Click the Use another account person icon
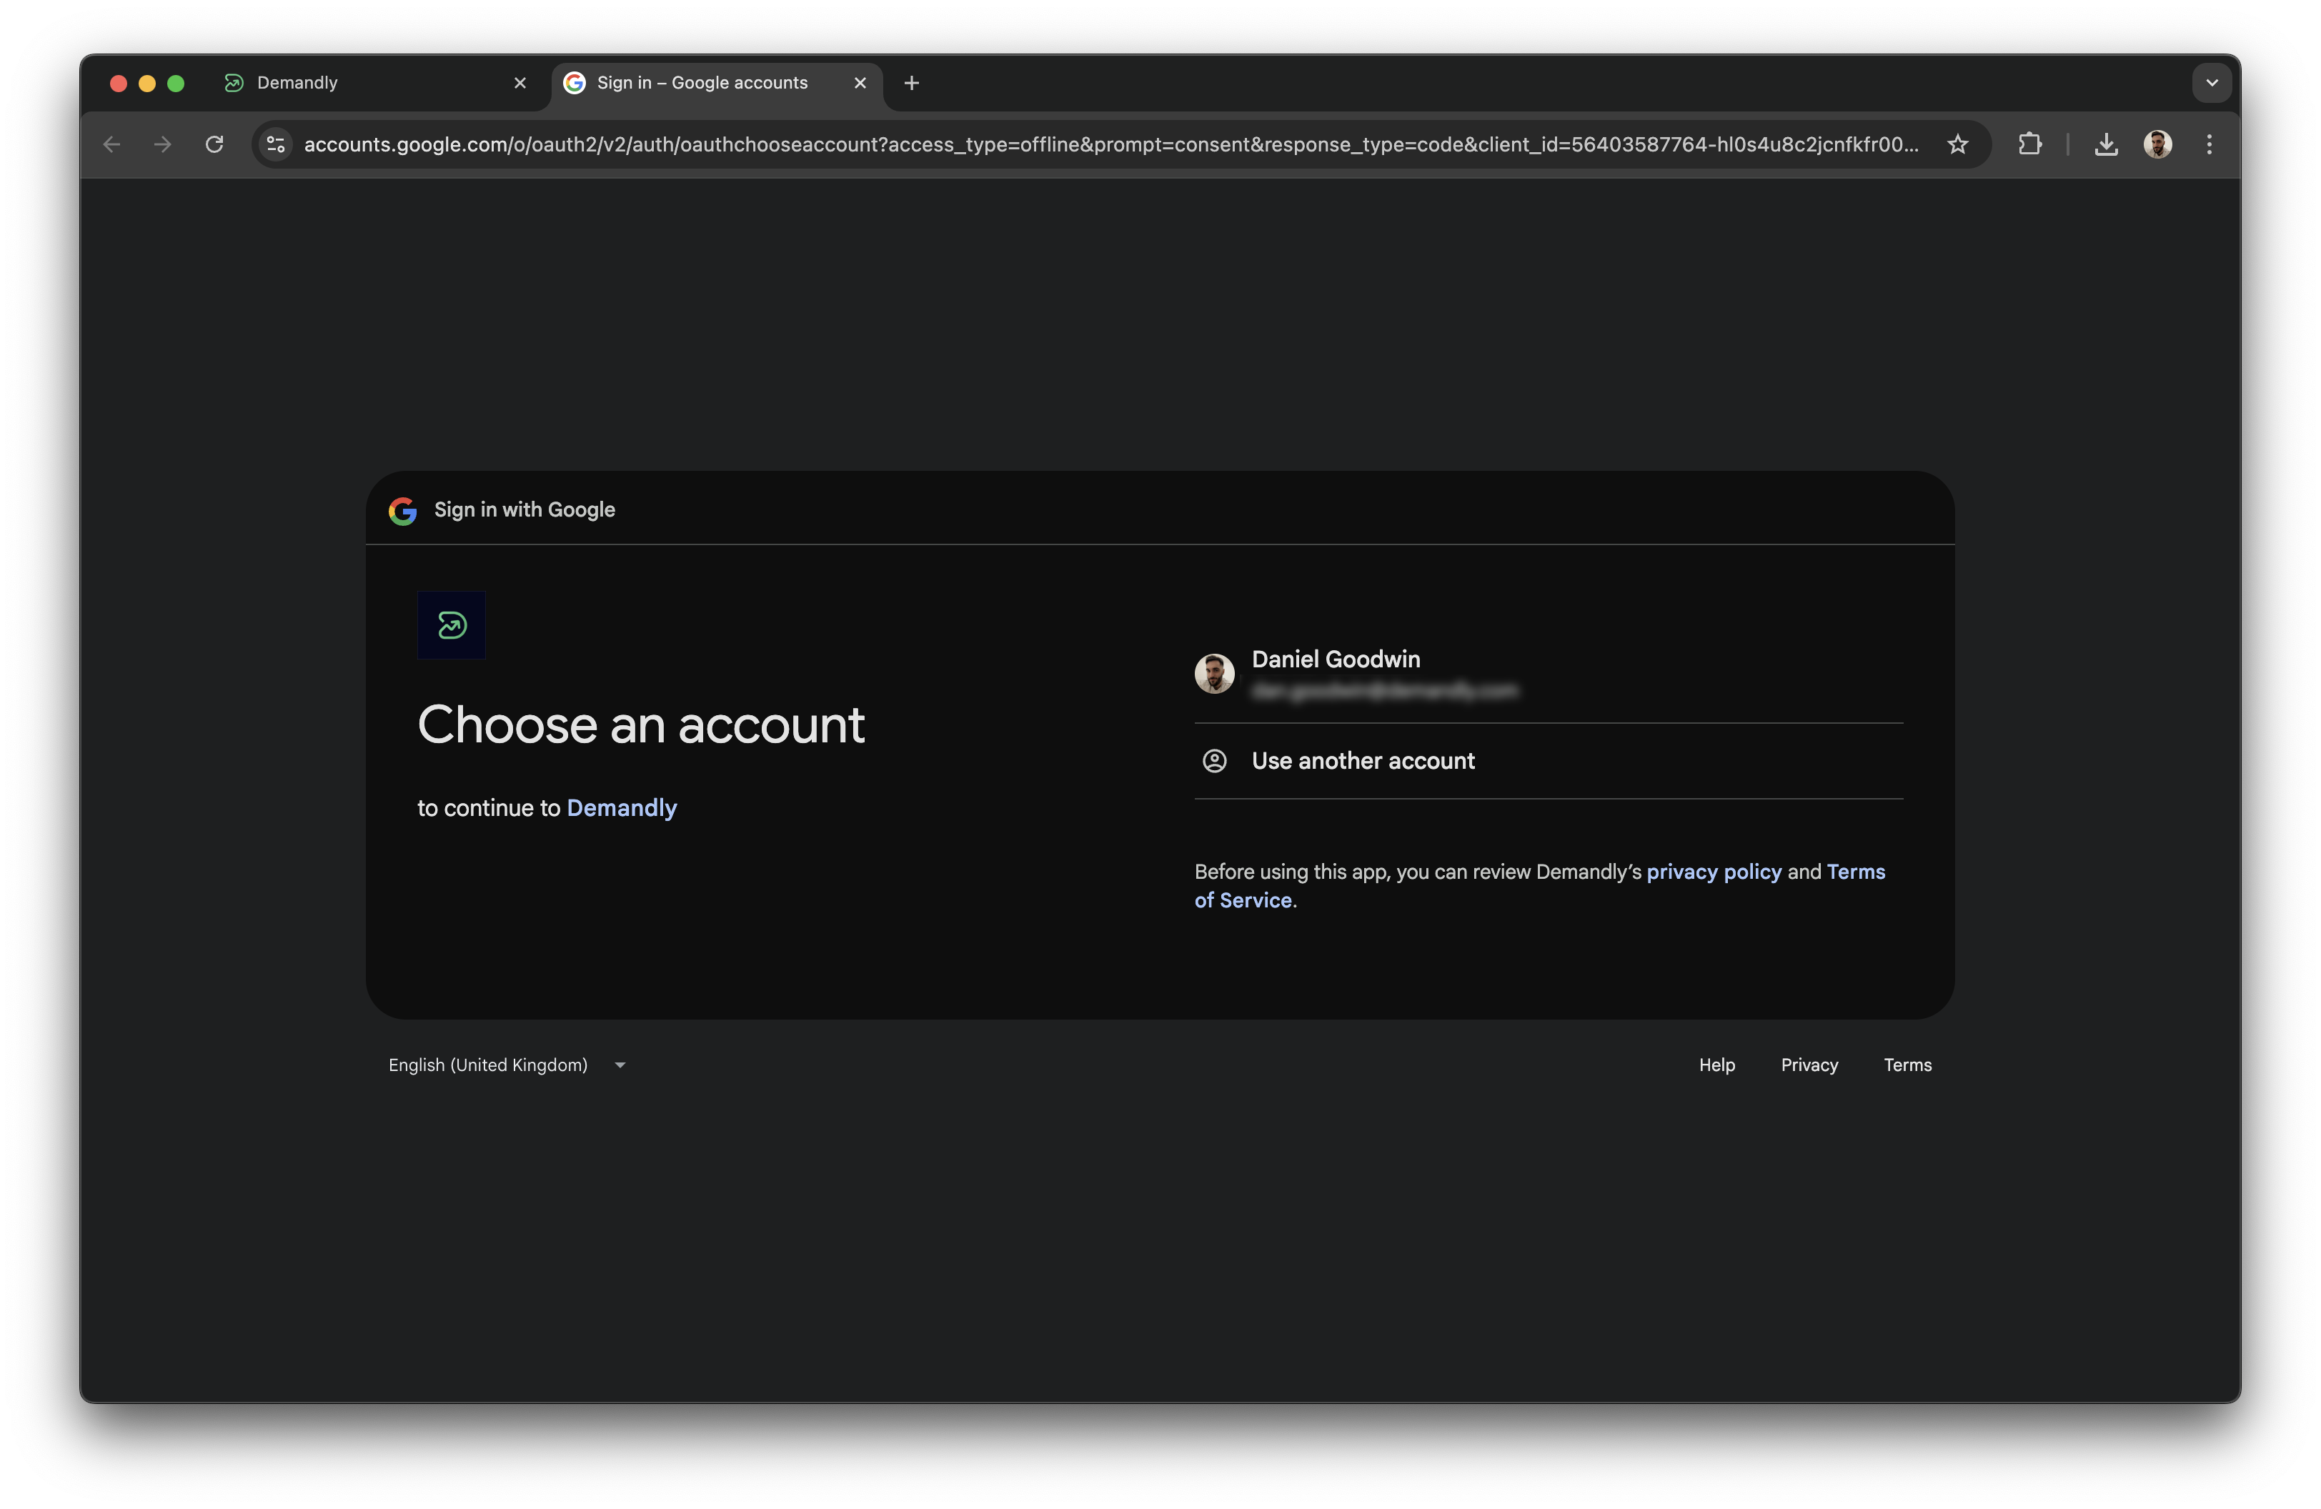This screenshot has width=2321, height=1509. 1215,760
